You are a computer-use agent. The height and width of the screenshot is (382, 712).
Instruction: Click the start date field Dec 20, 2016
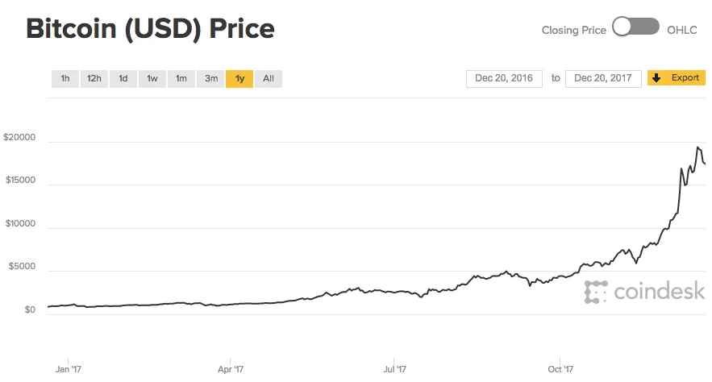(x=503, y=78)
